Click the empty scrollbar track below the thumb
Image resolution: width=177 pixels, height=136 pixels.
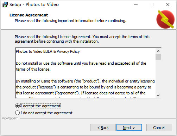(x=158, y=76)
